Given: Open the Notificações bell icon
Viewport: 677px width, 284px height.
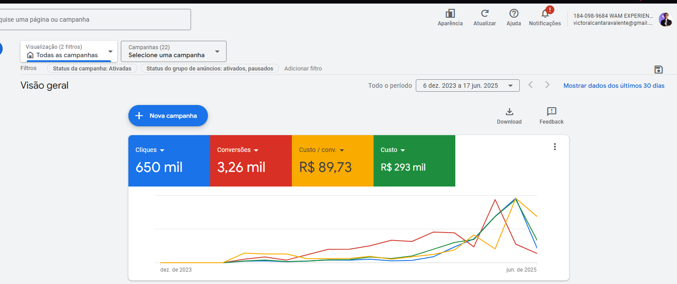Looking at the screenshot, I should (x=545, y=14).
